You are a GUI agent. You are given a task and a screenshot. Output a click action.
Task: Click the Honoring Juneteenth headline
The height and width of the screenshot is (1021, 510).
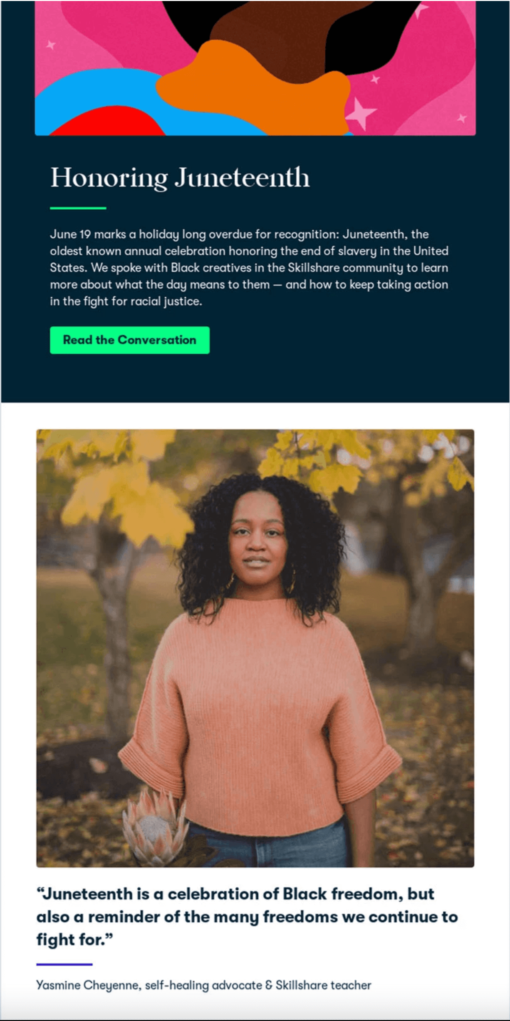click(180, 178)
